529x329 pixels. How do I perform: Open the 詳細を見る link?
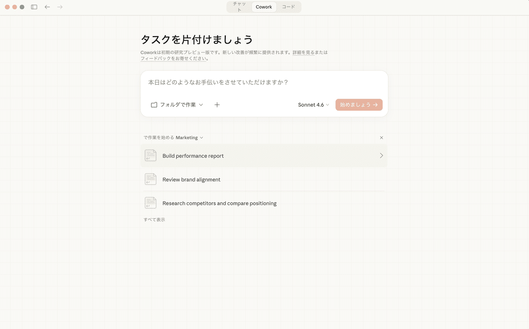click(x=303, y=52)
